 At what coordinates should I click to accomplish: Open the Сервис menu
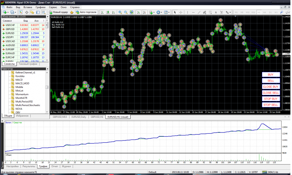tap(53, 7)
